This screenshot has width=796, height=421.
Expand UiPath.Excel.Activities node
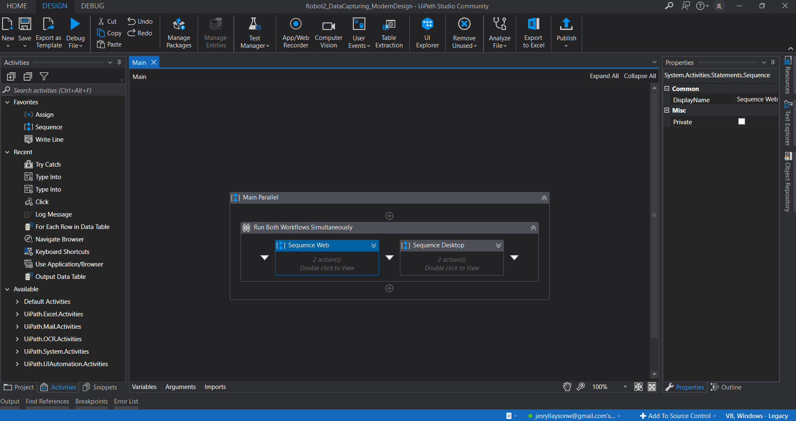click(x=17, y=314)
